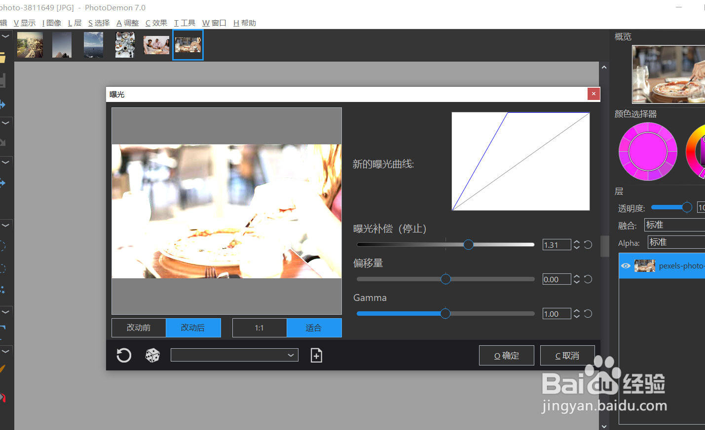The width and height of the screenshot is (705, 430).
Task: Select the highlighted sixth image thumbnail
Action: tap(188, 45)
